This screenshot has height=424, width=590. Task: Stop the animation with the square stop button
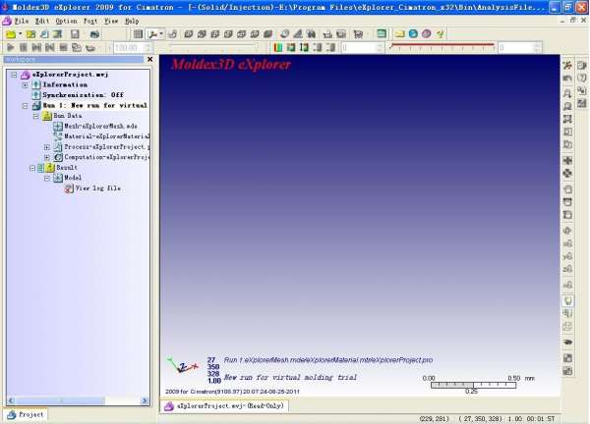pyautogui.click(x=63, y=48)
